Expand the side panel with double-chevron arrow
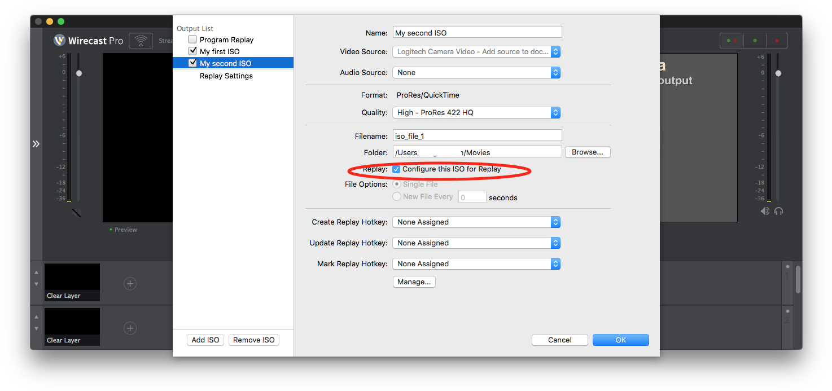Image resolution: width=832 pixels, height=391 pixels. click(36, 144)
